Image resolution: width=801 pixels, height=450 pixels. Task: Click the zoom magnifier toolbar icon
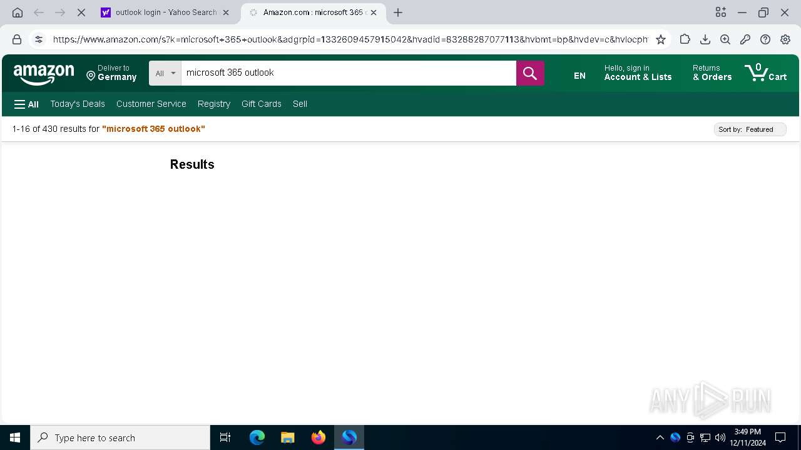point(725,39)
